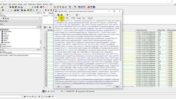Click the red stop icon near the info icon

coord(89,7)
